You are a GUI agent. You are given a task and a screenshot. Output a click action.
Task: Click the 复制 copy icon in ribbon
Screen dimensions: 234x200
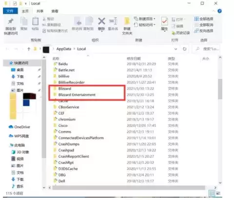pyautogui.click(x=24, y=21)
